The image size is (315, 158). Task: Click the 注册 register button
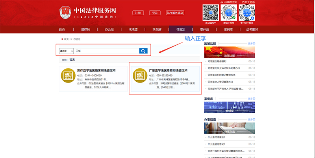tap(137, 13)
